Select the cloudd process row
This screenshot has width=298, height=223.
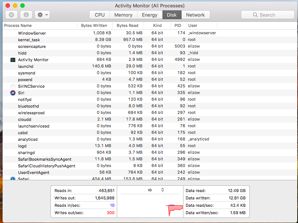pos(150,119)
